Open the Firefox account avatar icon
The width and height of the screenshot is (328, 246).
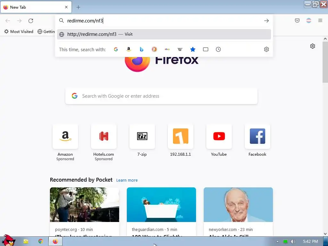(309, 20)
